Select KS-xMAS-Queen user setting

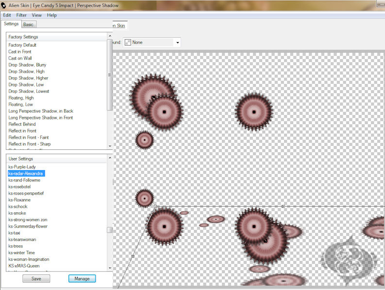point(24,266)
